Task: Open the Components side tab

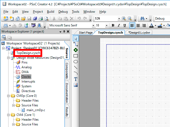Action: [x=67, y=71]
